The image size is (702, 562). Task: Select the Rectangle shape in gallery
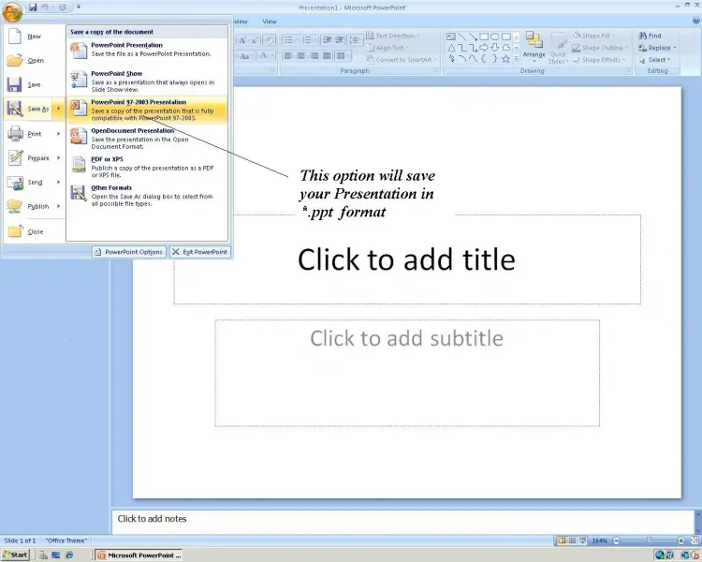pos(484,37)
